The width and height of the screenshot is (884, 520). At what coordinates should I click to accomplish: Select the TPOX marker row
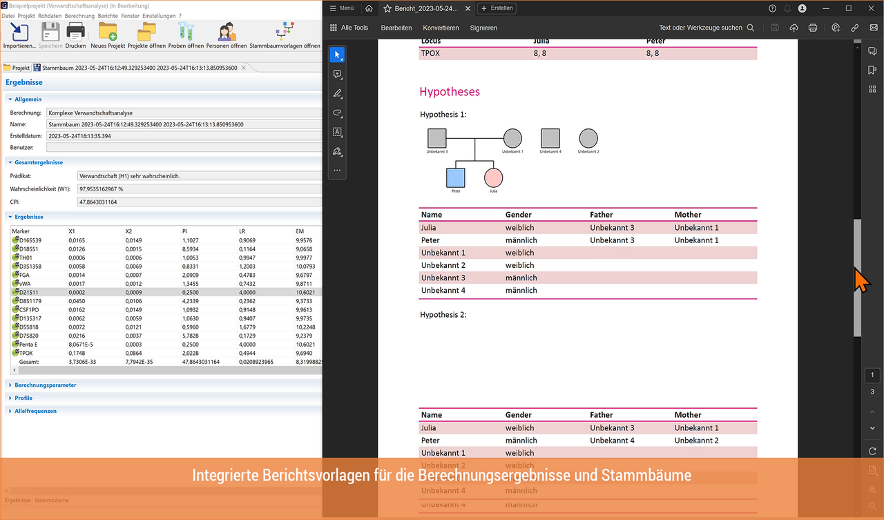(x=166, y=352)
